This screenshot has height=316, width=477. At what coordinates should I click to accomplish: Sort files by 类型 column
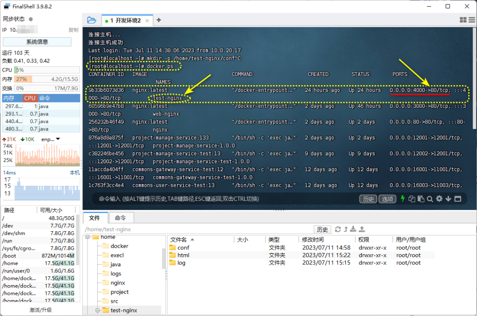click(x=282, y=240)
